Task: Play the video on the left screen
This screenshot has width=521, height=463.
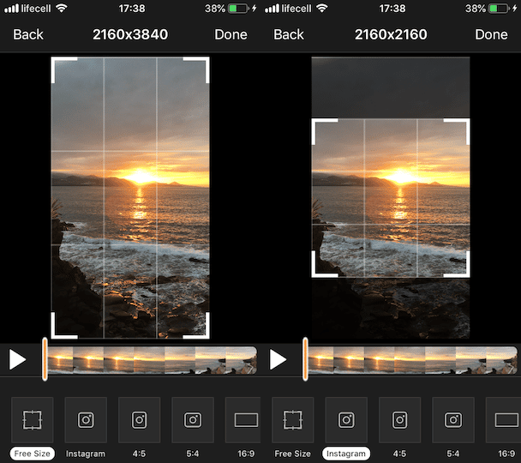Action: [x=17, y=359]
